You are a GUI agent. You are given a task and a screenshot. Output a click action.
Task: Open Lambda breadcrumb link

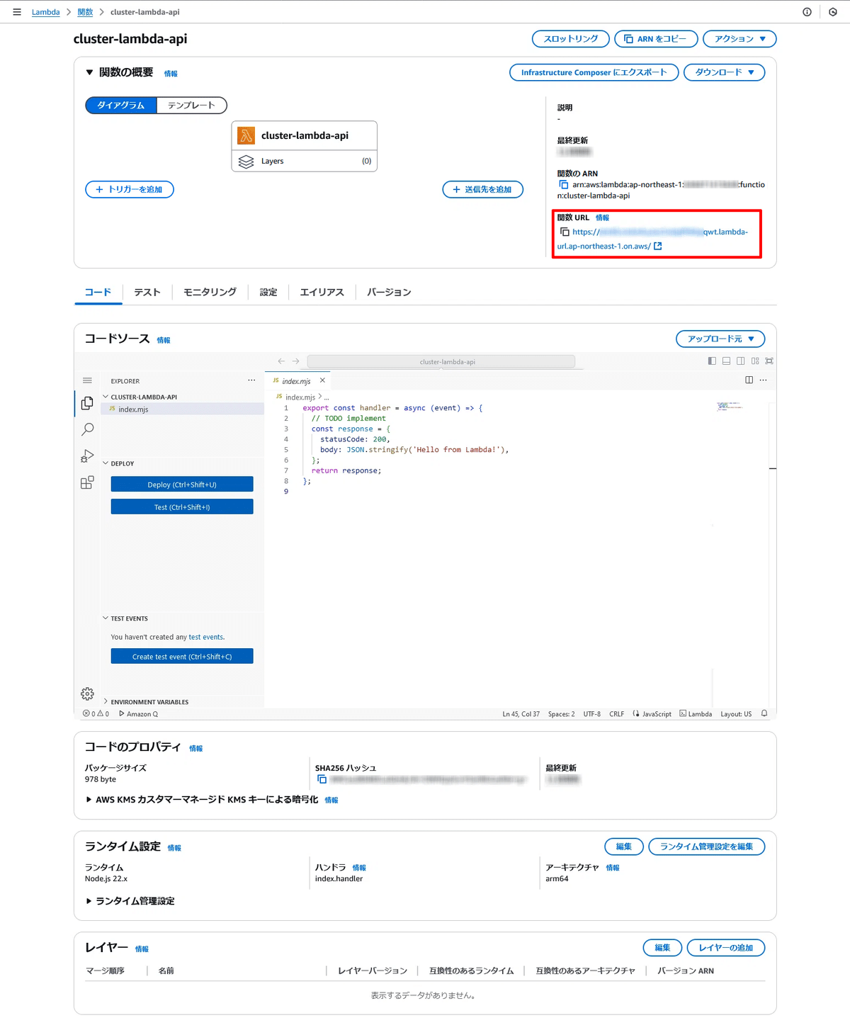(x=45, y=12)
